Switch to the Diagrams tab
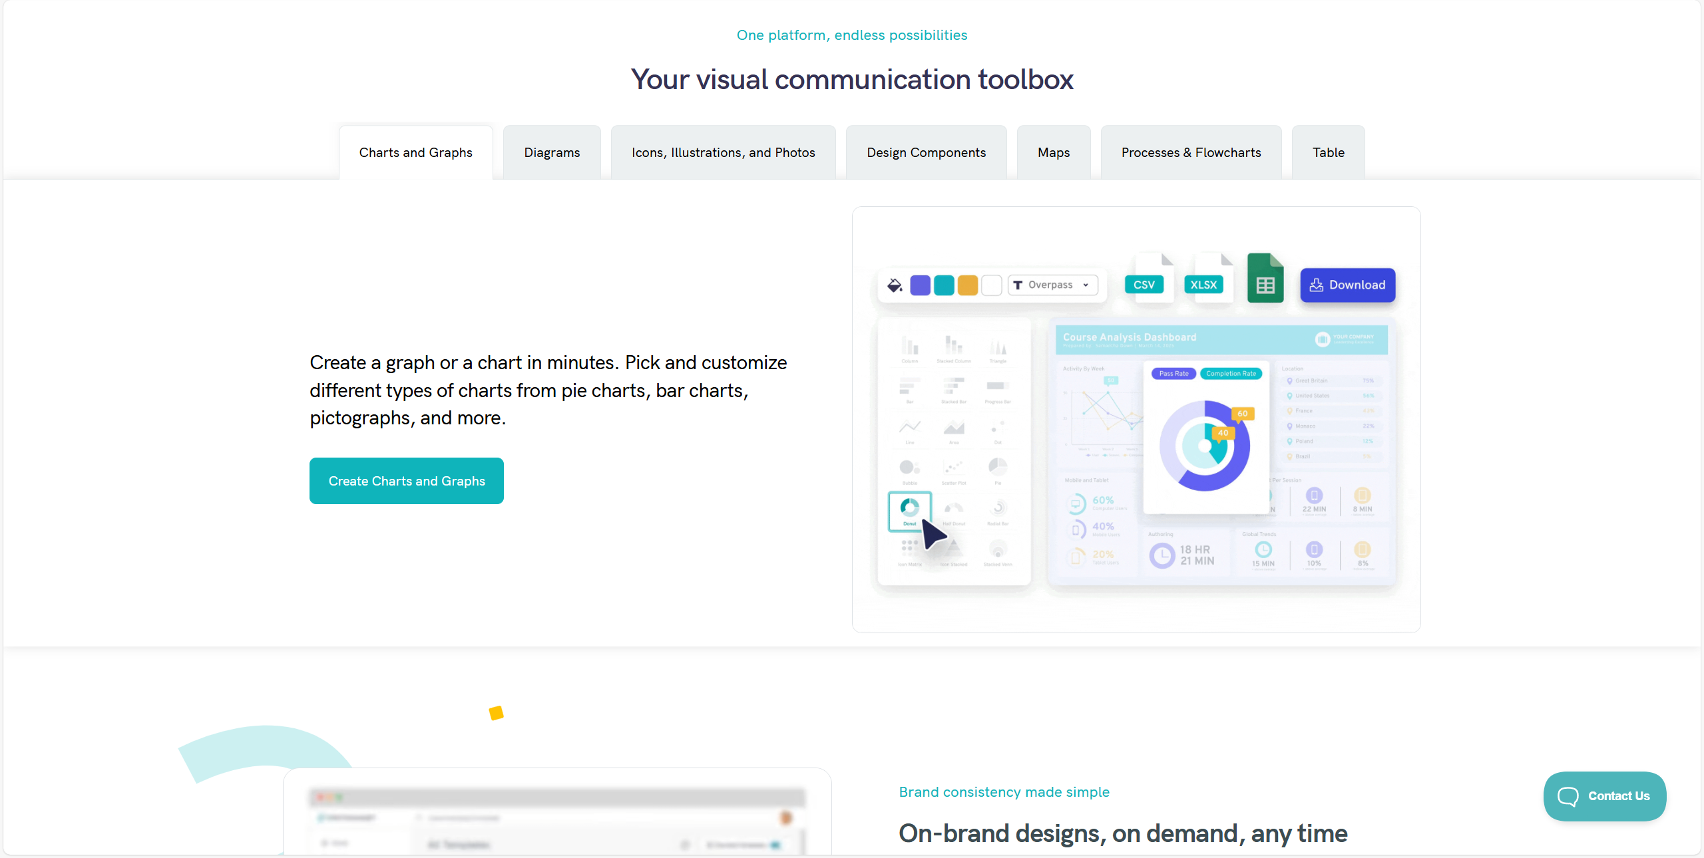The image size is (1704, 858). click(552, 152)
